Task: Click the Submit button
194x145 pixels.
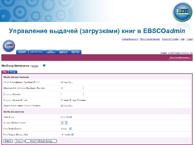Action: [x=8, y=141]
